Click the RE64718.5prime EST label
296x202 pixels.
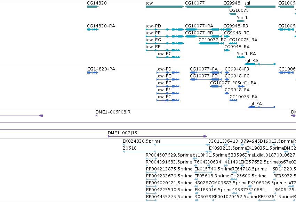coord(249,169)
